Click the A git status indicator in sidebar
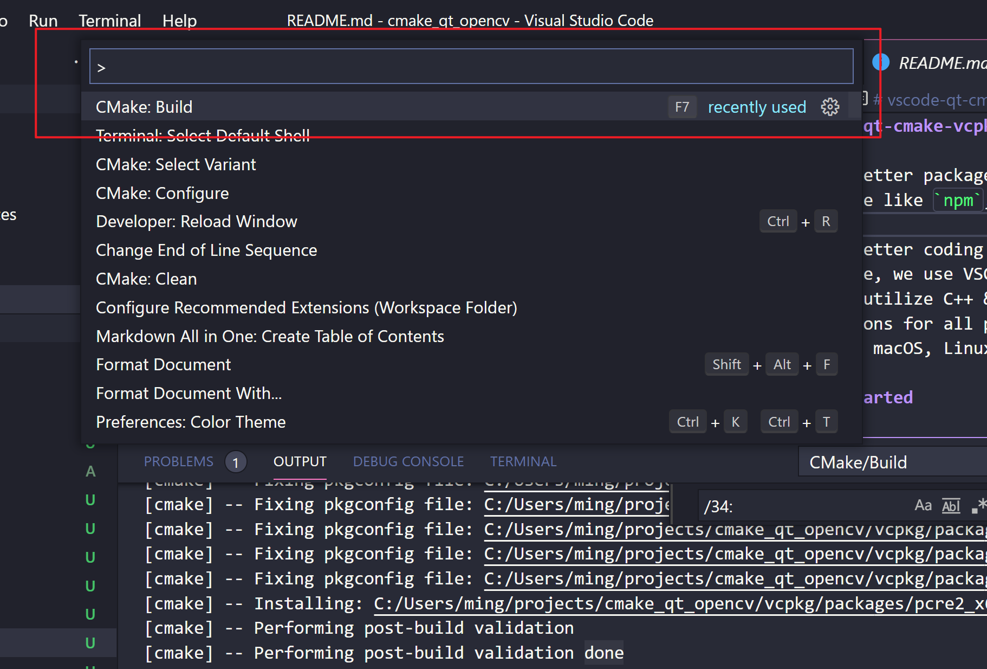Image resolution: width=987 pixels, height=669 pixels. pos(90,471)
